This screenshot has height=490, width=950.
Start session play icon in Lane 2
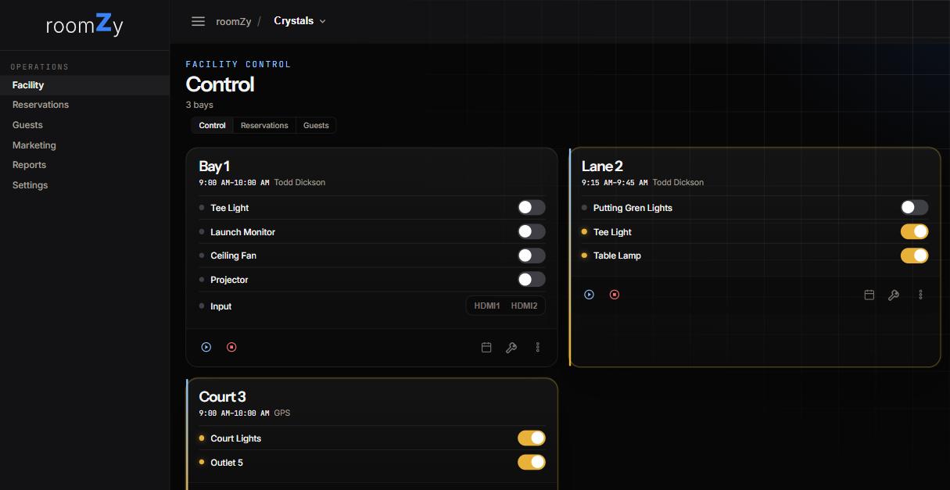(x=590, y=295)
